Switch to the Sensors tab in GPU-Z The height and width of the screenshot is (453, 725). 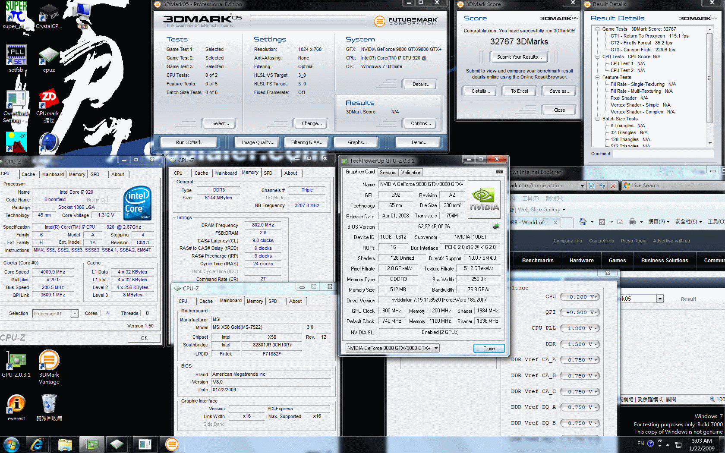[388, 173]
